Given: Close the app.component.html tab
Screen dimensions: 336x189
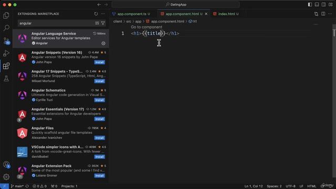Looking at the screenshot, I should pos(206,14).
